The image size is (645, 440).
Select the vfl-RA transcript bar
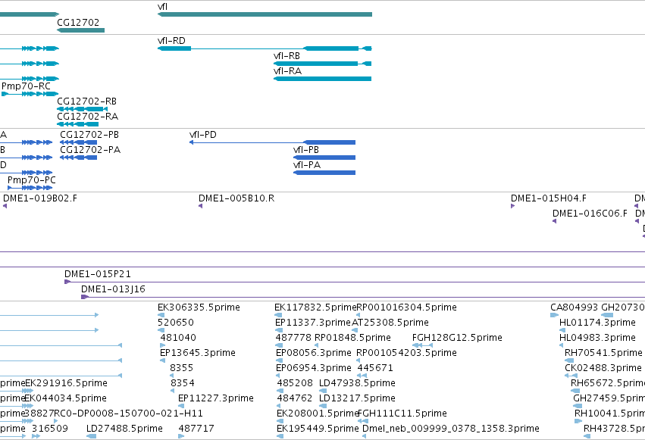click(323, 79)
